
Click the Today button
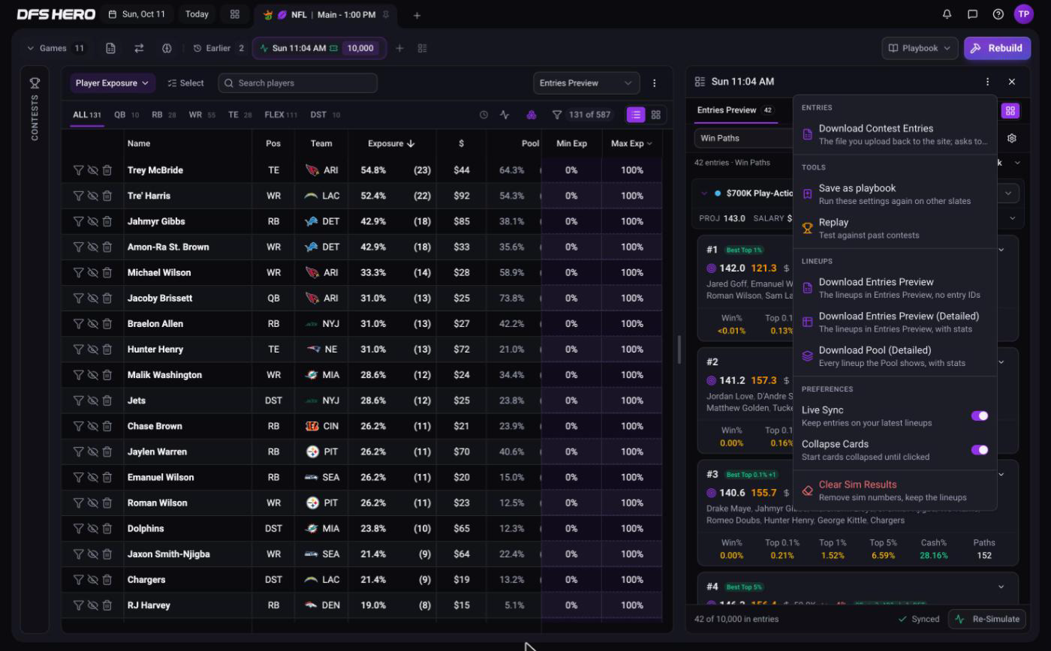click(197, 14)
